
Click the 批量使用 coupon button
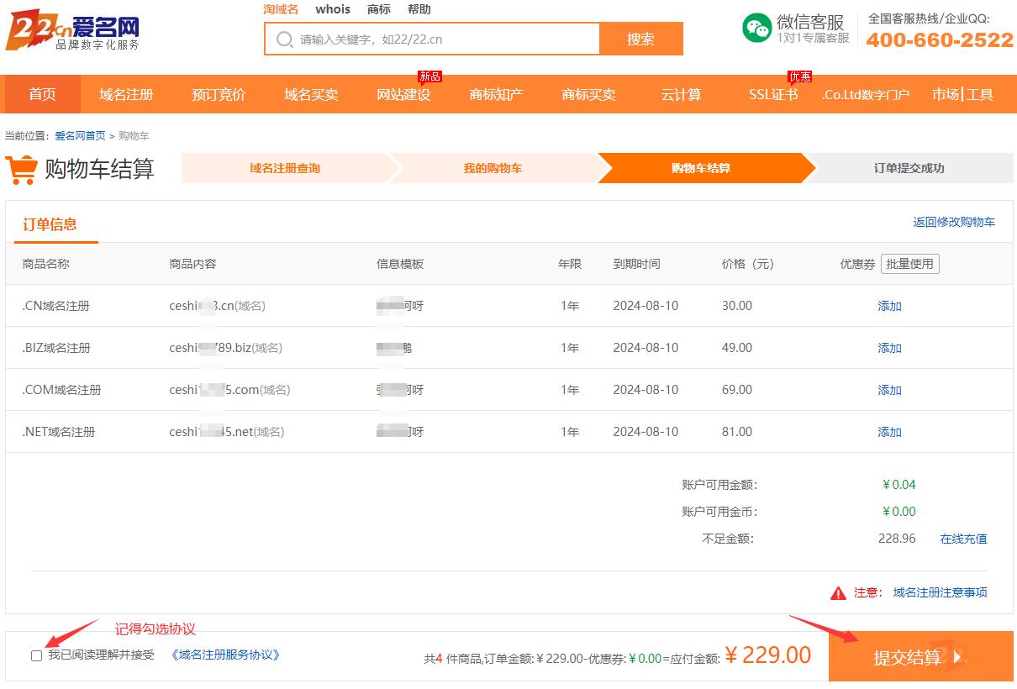(909, 264)
